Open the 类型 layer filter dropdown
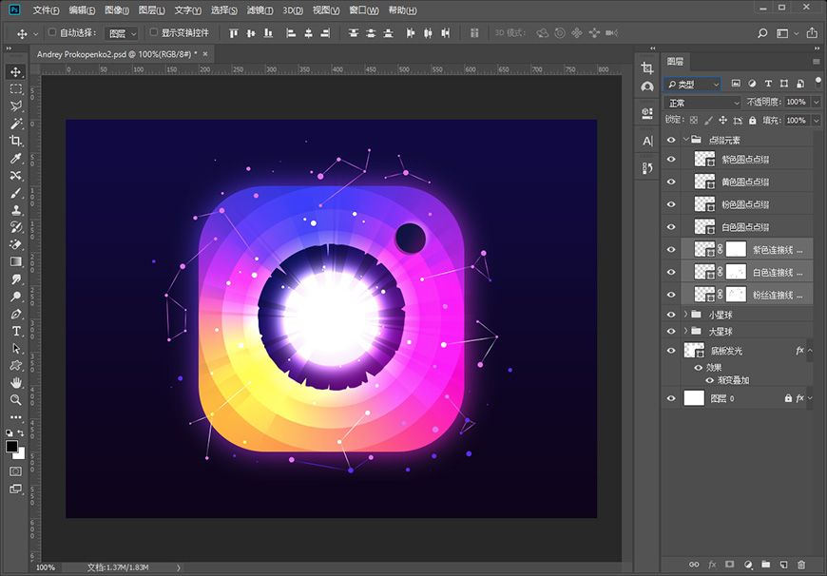Image resolution: width=827 pixels, height=576 pixels. coord(692,84)
